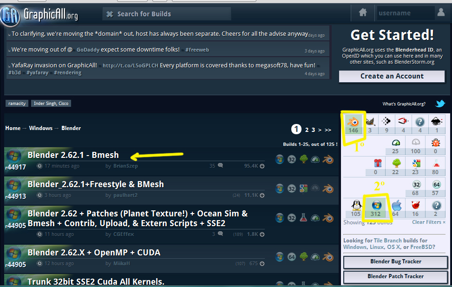Filter by green speedometer showing 25
Image resolution: width=452 pixels, height=287 pixels.
point(395,146)
